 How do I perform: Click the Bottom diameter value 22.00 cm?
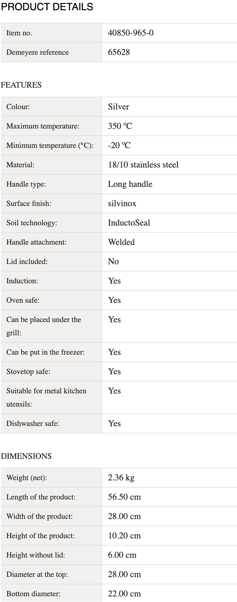click(124, 594)
